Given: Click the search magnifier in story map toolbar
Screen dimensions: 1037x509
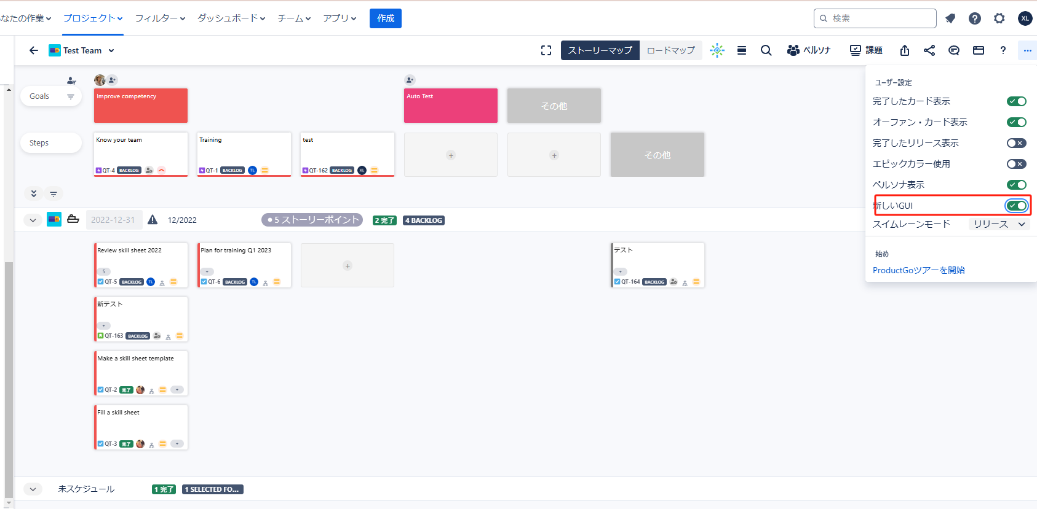Looking at the screenshot, I should 766,50.
